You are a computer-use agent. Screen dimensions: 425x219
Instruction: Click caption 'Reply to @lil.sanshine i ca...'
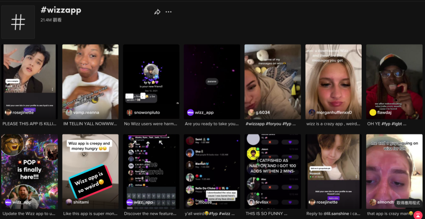coord(333,213)
